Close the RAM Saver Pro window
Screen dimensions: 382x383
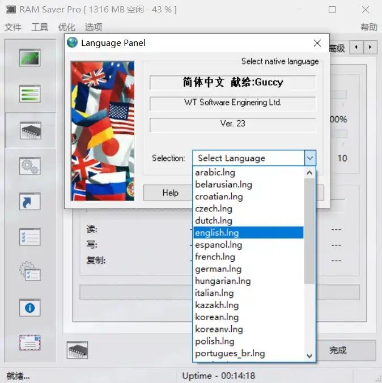[366, 10]
